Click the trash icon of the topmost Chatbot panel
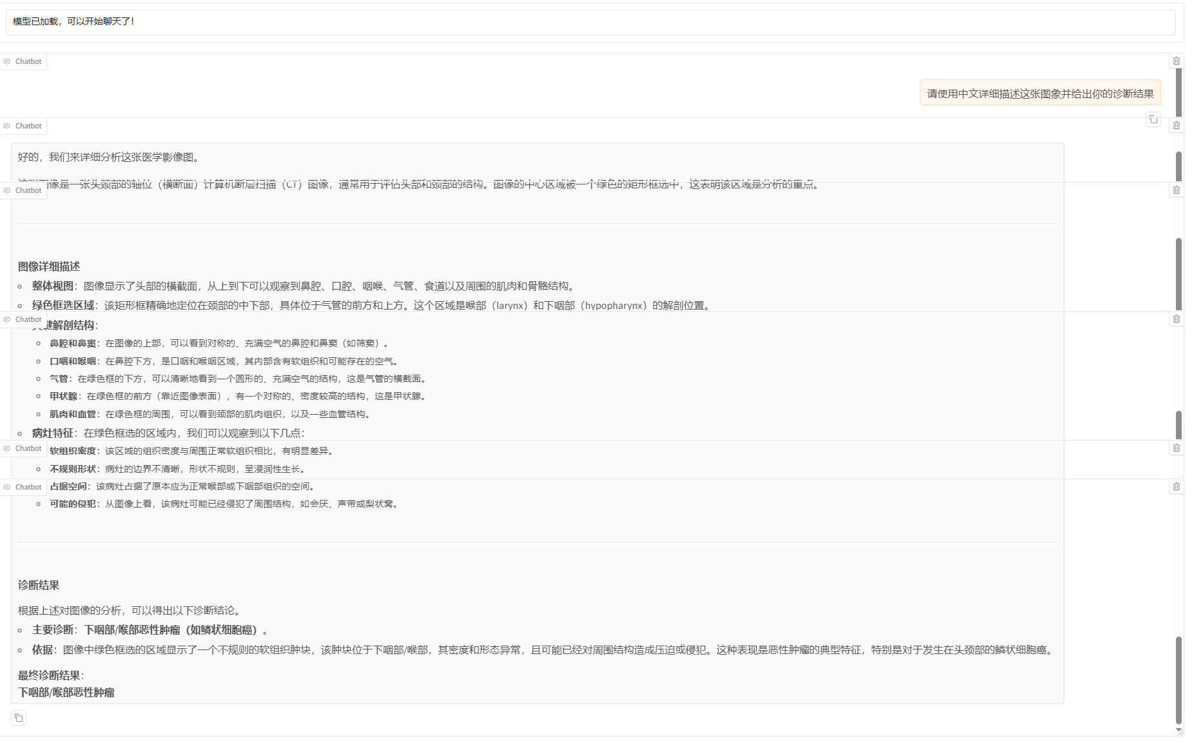Screen dimensions: 1203x743 pyautogui.click(x=1176, y=61)
